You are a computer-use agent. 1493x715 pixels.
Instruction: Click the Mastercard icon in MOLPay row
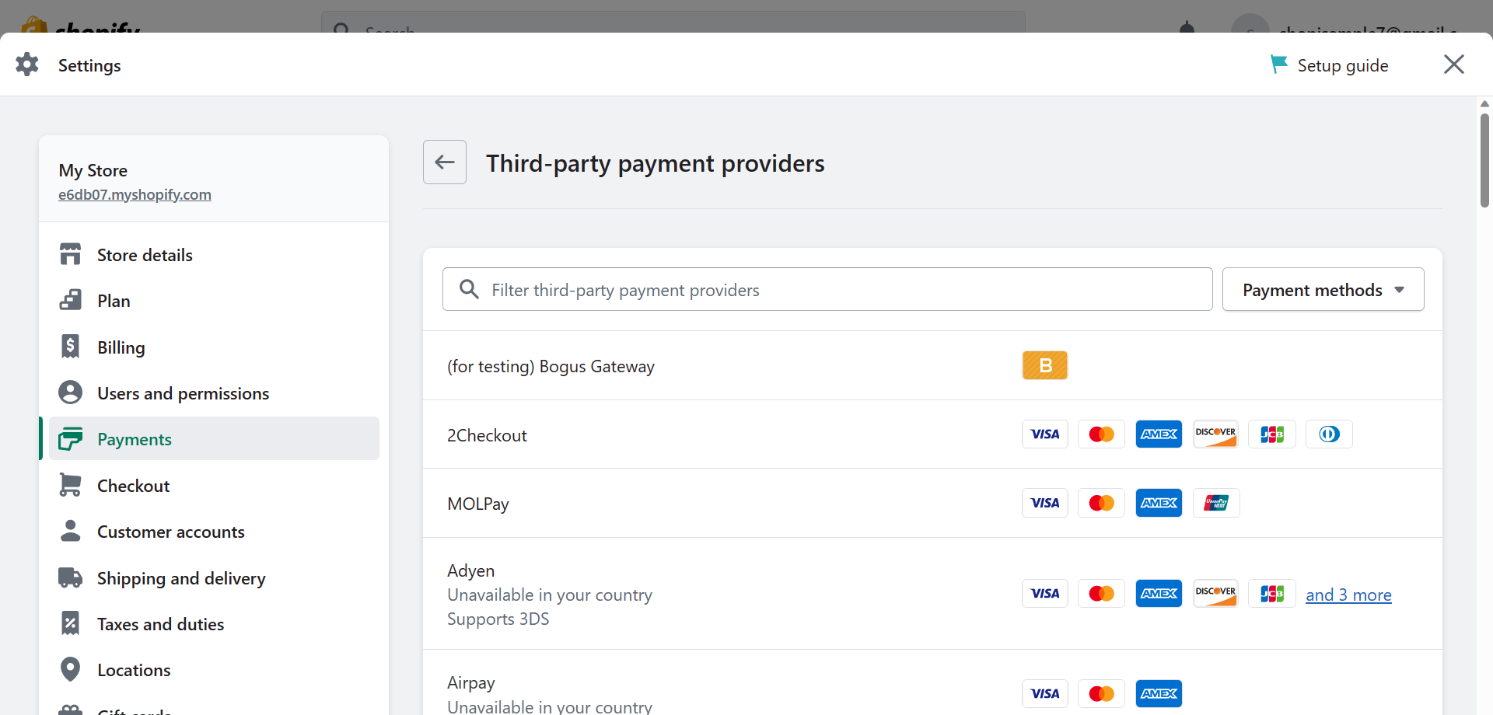coord(1101,503)
